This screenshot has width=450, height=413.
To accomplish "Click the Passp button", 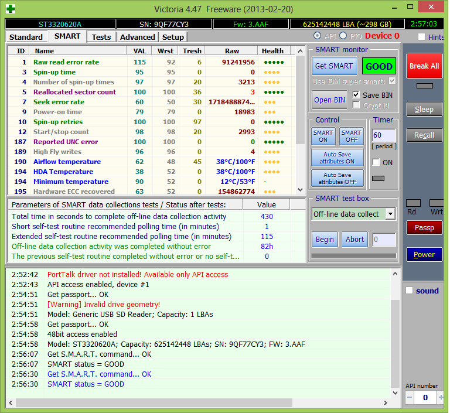I will pos(424,228).
